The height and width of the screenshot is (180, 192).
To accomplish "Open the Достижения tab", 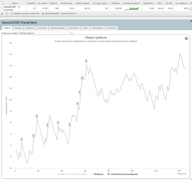I will tap(74, 28).
